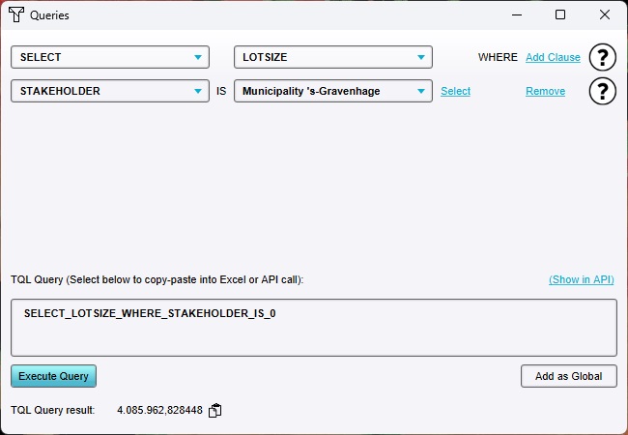Click the Add as Global button
628x435 pixels.
(x=568, y=376)
